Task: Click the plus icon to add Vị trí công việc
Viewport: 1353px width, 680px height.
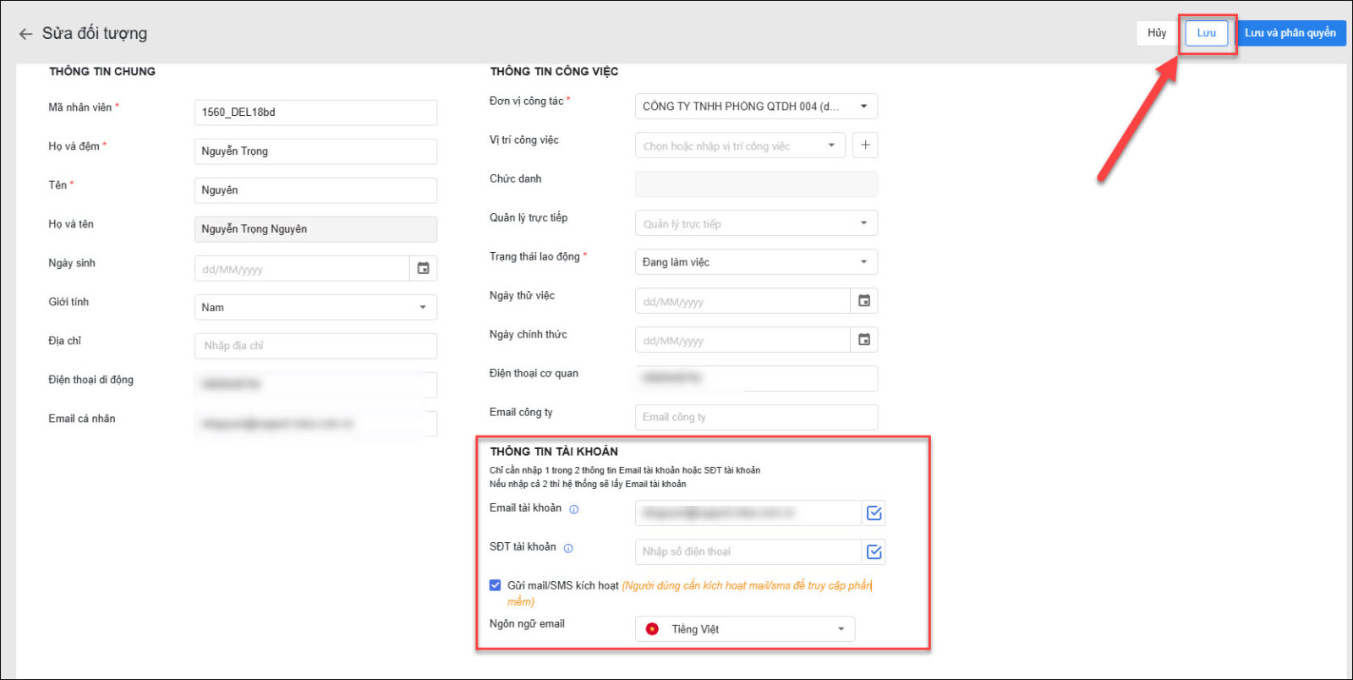Action: pos(865,145)
